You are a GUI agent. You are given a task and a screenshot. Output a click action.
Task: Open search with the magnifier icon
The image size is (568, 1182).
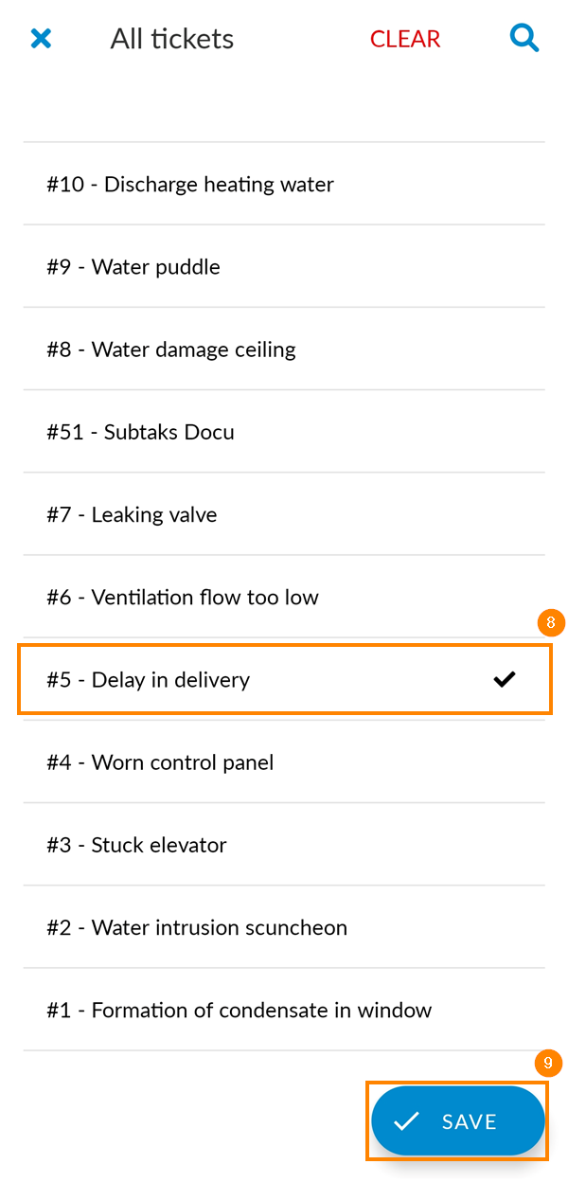coord(524,38)
